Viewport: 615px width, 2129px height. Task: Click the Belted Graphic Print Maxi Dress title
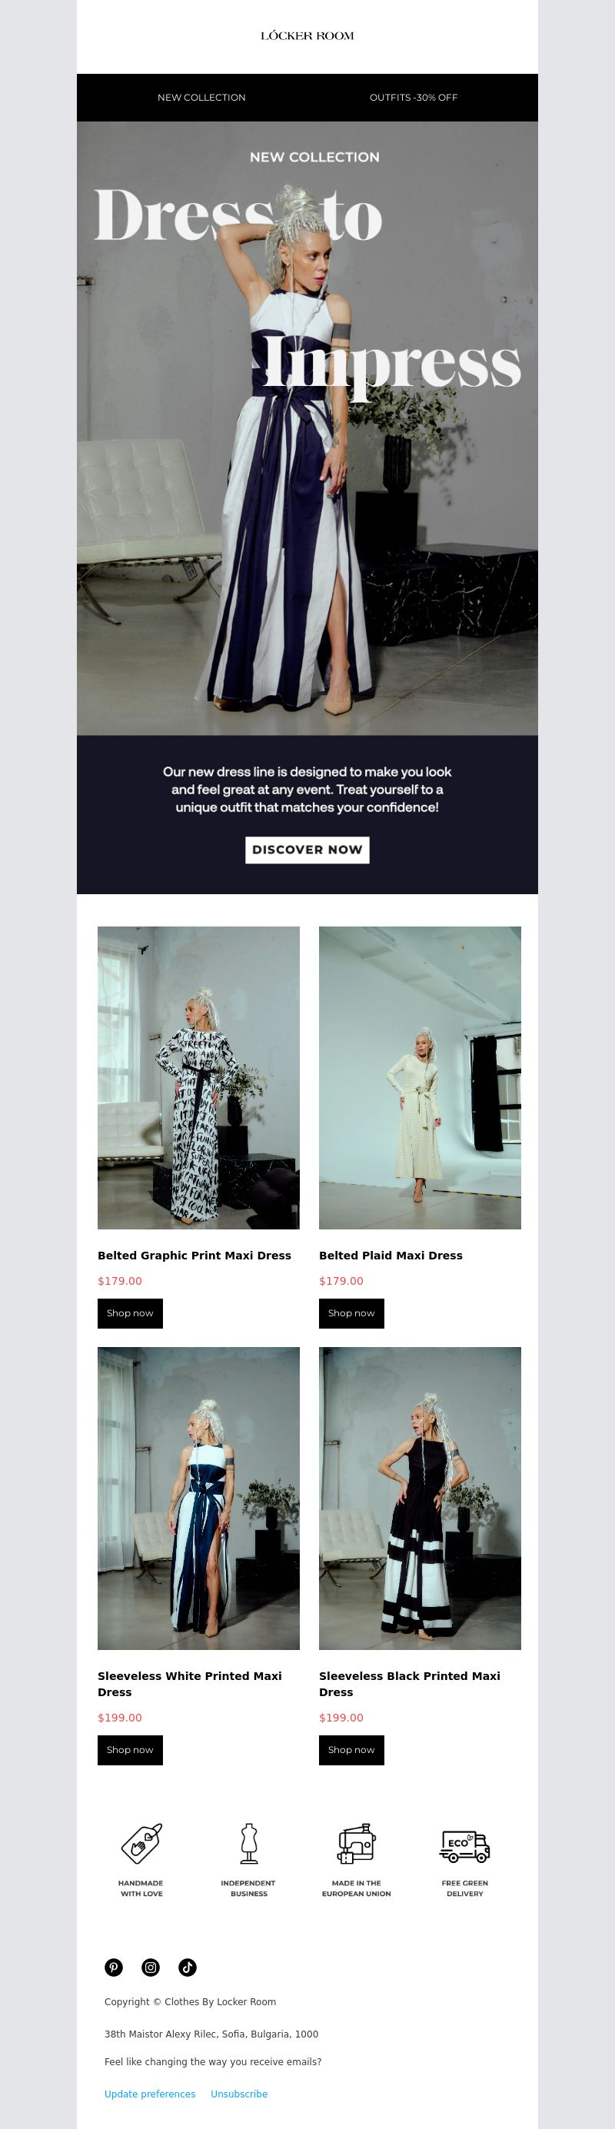(x=194, y=1256)
